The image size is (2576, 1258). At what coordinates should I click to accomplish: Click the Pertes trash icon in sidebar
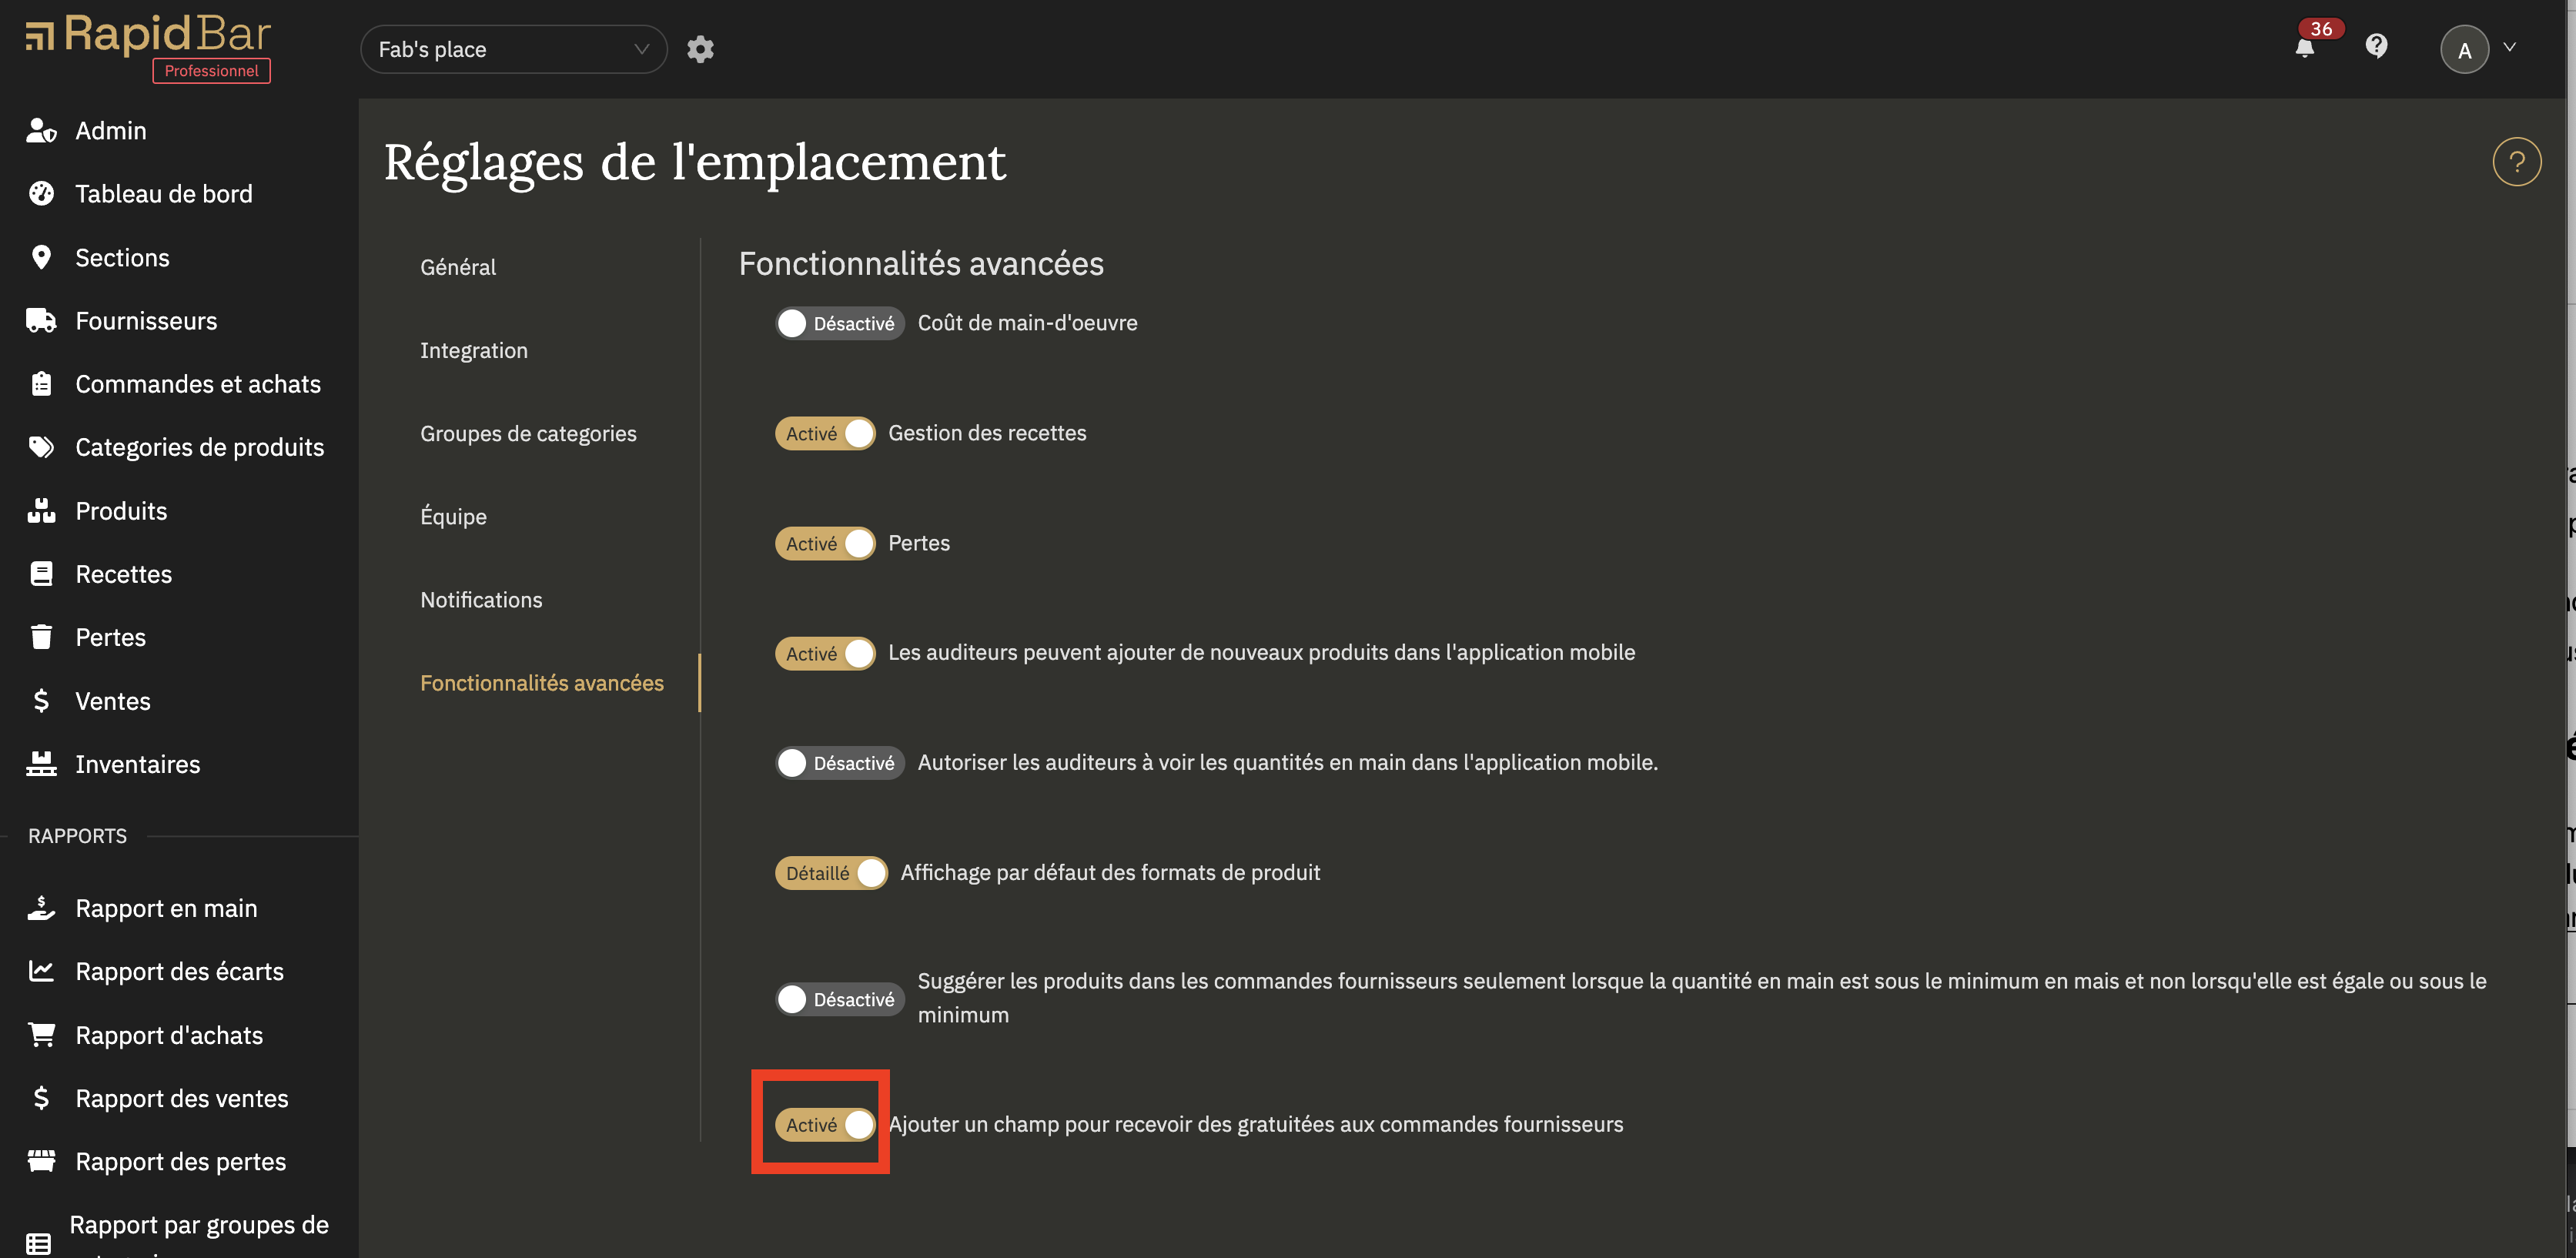[x=41, y=637]
